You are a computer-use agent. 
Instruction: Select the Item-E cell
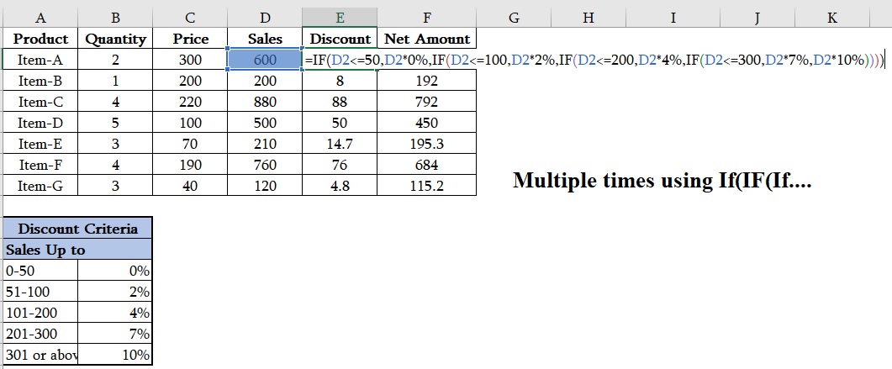40,144
